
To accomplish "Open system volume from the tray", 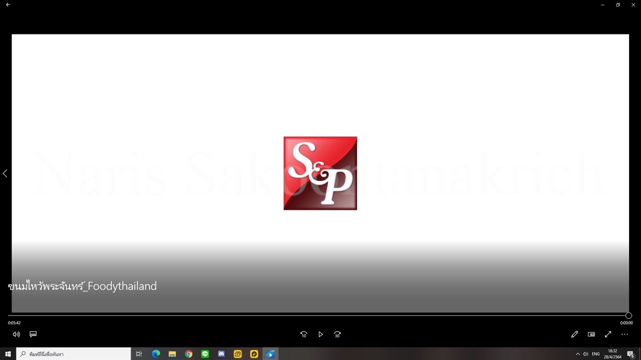I will point(585,354).
